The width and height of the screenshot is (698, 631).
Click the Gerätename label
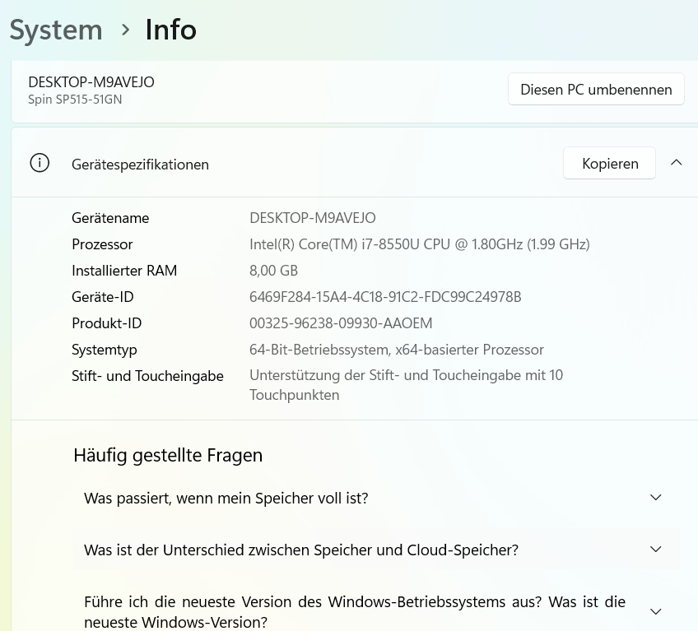[110, 218]
